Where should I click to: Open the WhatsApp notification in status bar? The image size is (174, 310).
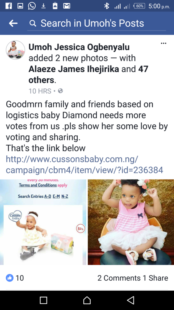pos(32,6)
